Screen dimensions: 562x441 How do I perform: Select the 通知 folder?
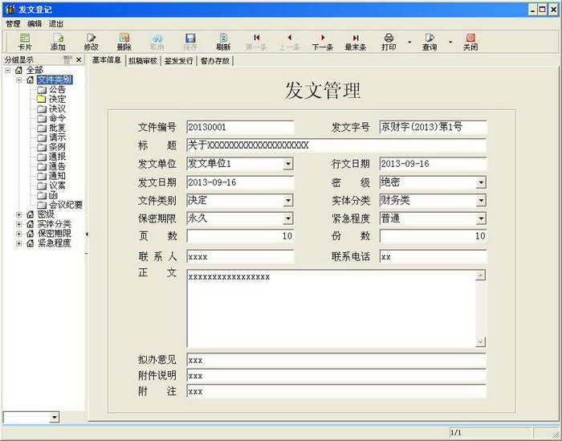click(51, 176)
